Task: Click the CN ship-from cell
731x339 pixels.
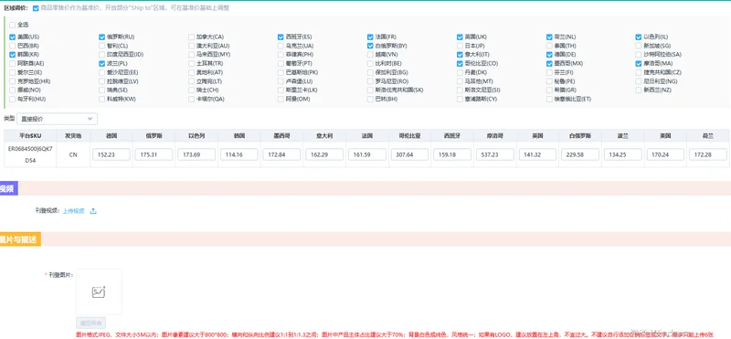Action: pos(73,154)
